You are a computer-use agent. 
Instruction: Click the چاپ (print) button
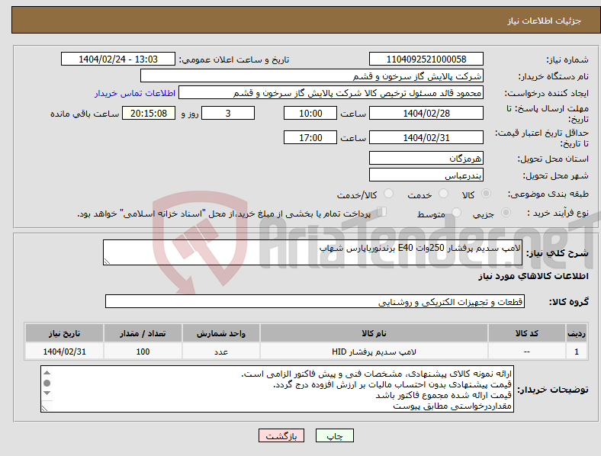click(334, 435)
